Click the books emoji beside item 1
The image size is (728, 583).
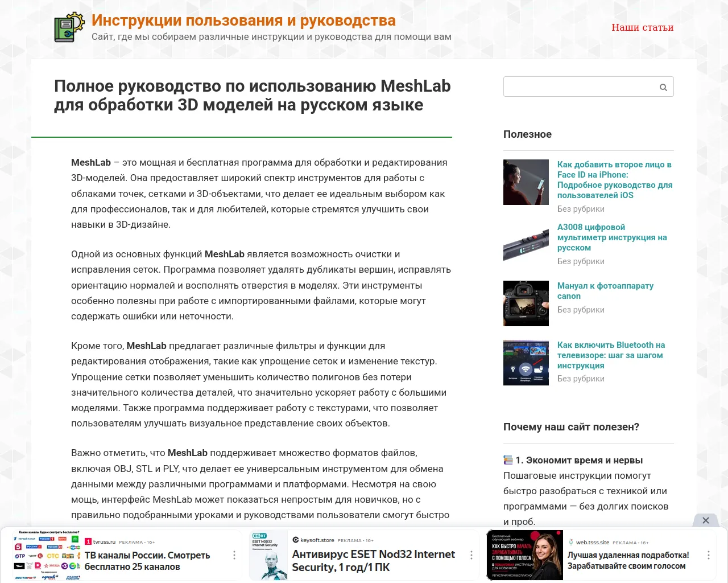click(508, 460)
